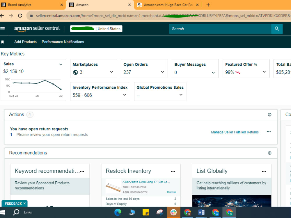Open more options on Keyword recommendations card

[82, 171]
